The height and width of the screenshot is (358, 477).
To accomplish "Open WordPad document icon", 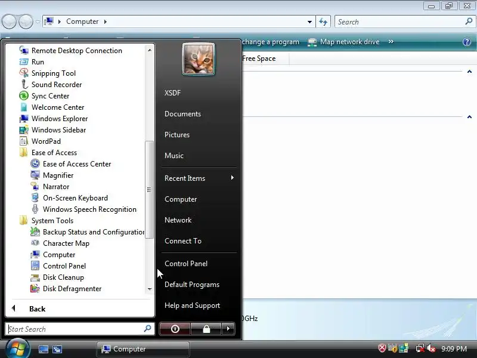I will click(24, 141).
